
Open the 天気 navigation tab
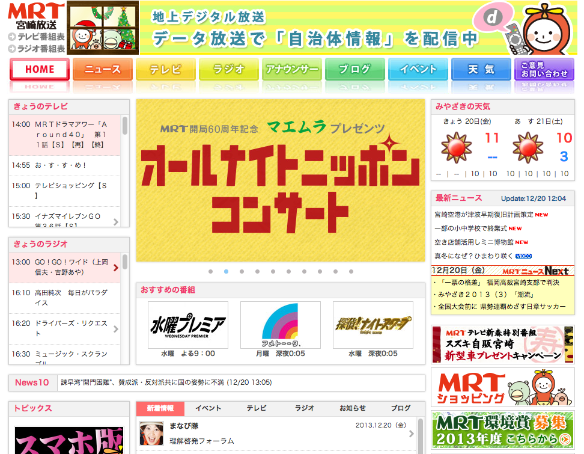tap(481, 69)
